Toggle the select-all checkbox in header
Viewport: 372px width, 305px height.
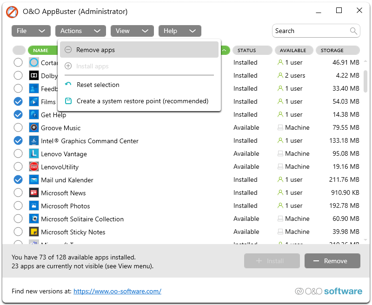pos(19,50)
